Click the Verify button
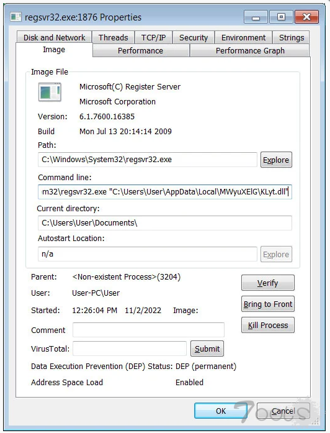This screenshot has height=433, width=330. (x=268, y=283)
